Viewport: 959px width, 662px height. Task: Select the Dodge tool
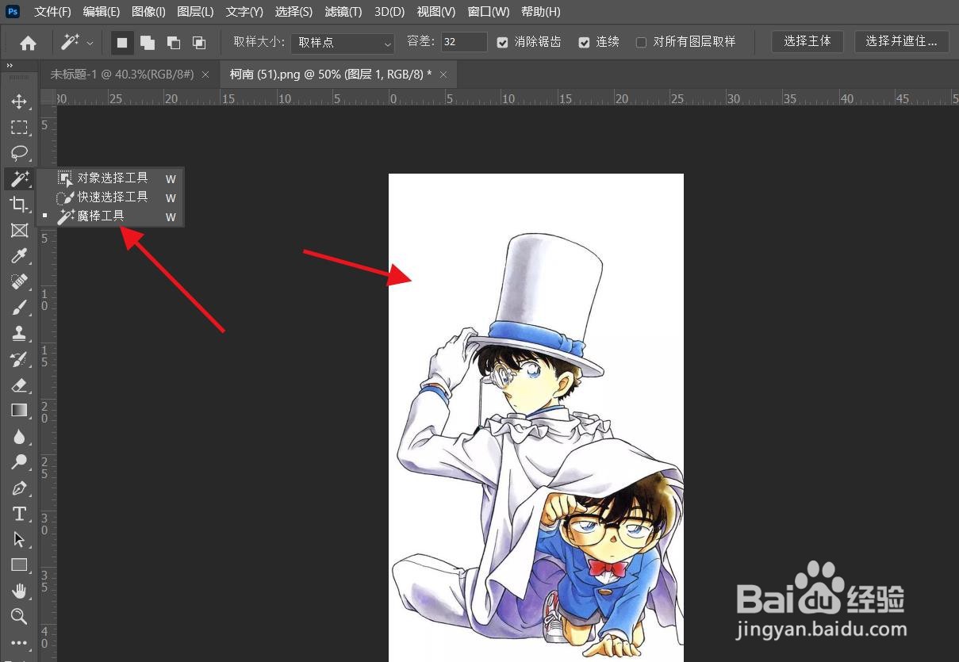point(19,461)
